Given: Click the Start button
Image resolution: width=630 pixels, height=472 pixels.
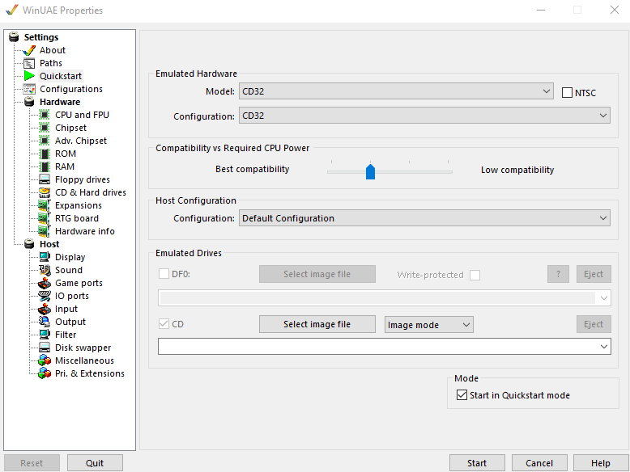Looking at the screenshot, I should tap(477, 463).
